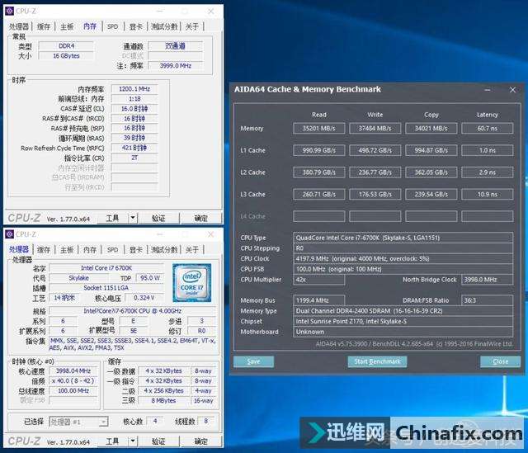Click 指令比率 (CR) value 2T
Image resolution: width=528 pixels, height=453 pixels.
click(x=134, y=158)
